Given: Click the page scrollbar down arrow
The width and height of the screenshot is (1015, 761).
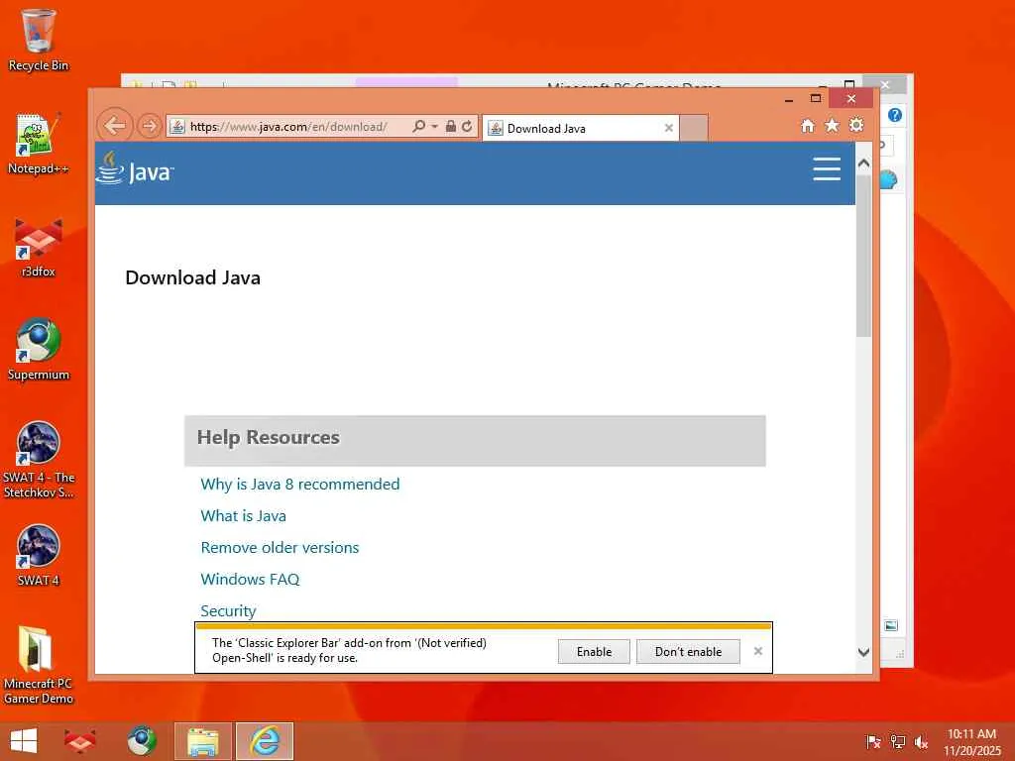Looking at the screenshot, I should point(863,652).
